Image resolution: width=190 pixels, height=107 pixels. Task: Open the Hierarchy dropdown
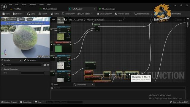(x=68, y=14)
